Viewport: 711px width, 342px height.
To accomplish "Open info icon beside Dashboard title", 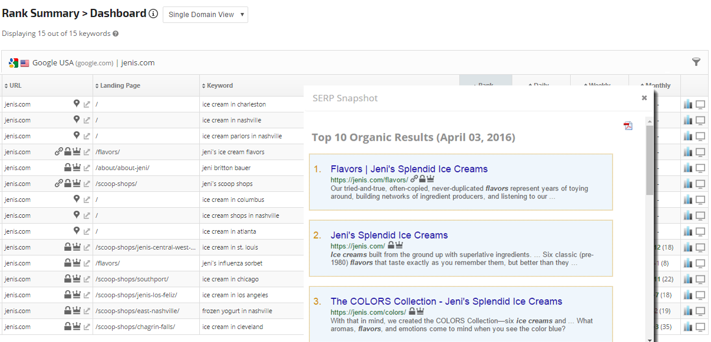I will point(153,14).
